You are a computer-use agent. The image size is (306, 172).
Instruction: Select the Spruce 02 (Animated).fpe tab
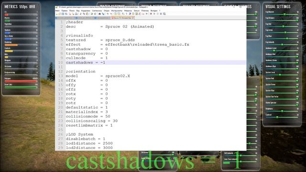(123, 18)
